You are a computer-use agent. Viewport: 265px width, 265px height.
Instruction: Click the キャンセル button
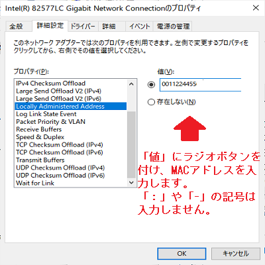tap(236, 254)
